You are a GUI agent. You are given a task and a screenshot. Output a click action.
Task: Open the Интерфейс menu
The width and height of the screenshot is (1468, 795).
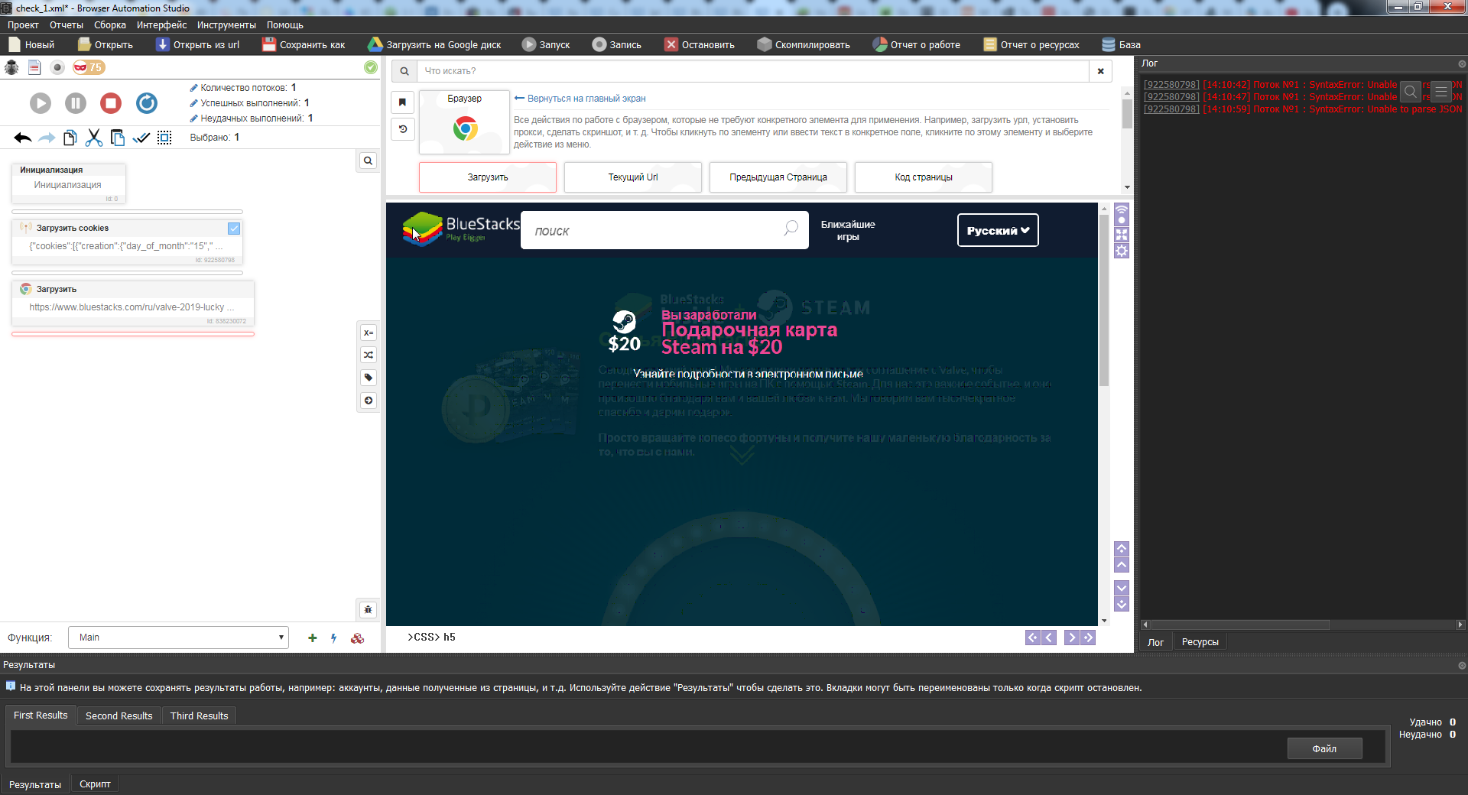[x=161, y=24]
